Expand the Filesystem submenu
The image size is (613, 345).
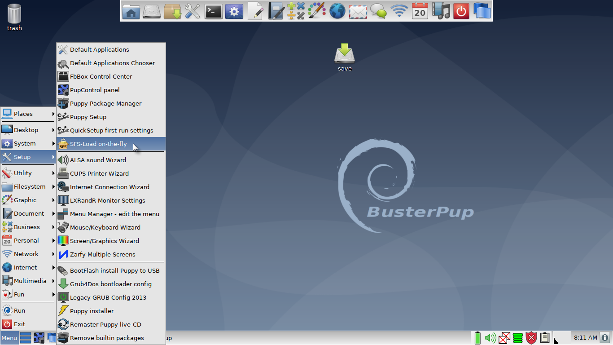[x=28, y=186]
